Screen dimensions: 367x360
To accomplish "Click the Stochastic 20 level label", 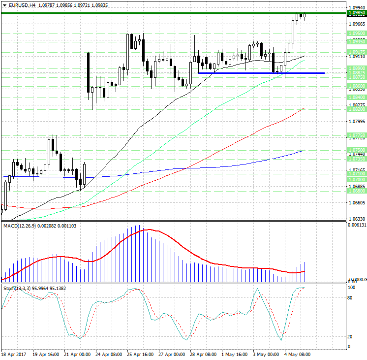I will click(x=350, y=337).
